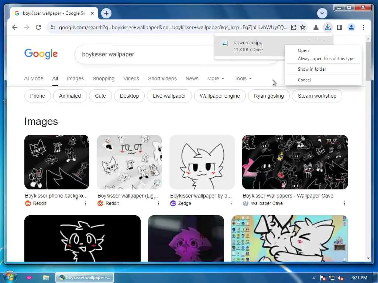Image resolution: width=378 pixels, height=283 pixels.
Task: Expand the Tools dropdown
Action: 243,79
